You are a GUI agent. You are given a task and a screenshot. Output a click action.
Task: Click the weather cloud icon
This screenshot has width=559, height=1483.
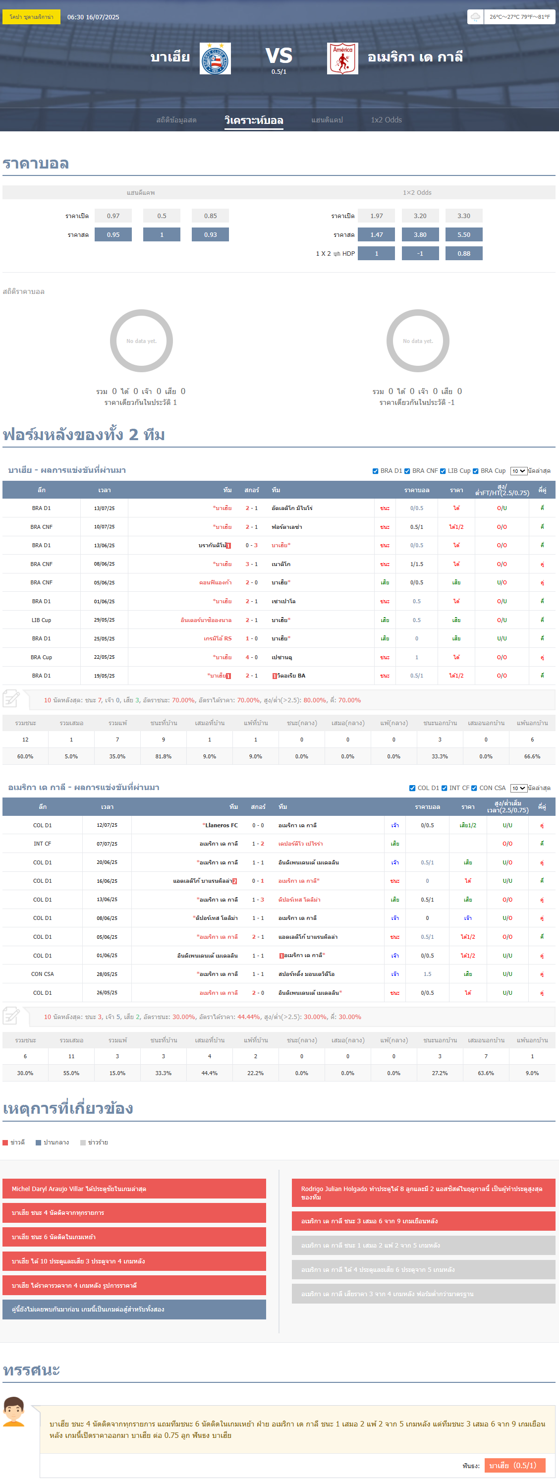(475, 17)
